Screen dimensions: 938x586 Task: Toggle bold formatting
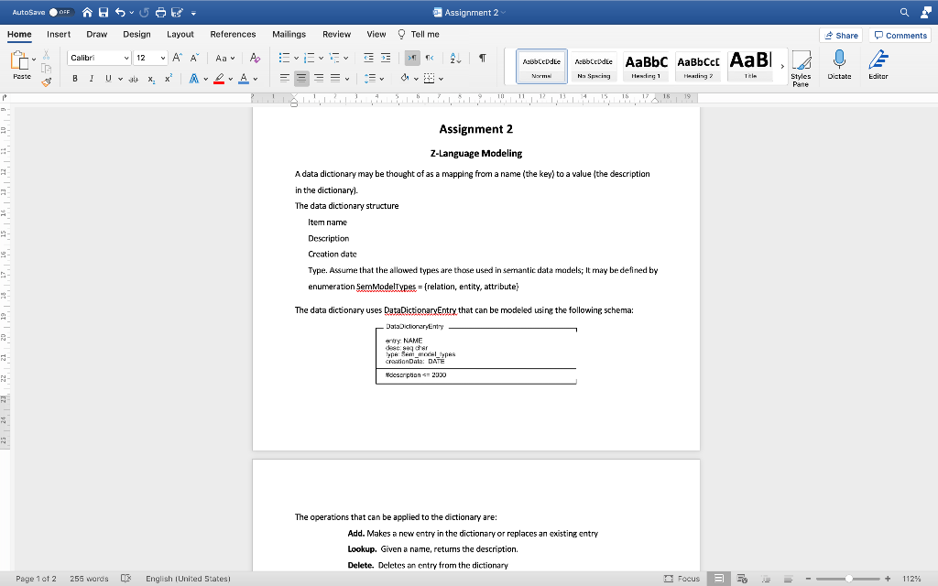75,78
